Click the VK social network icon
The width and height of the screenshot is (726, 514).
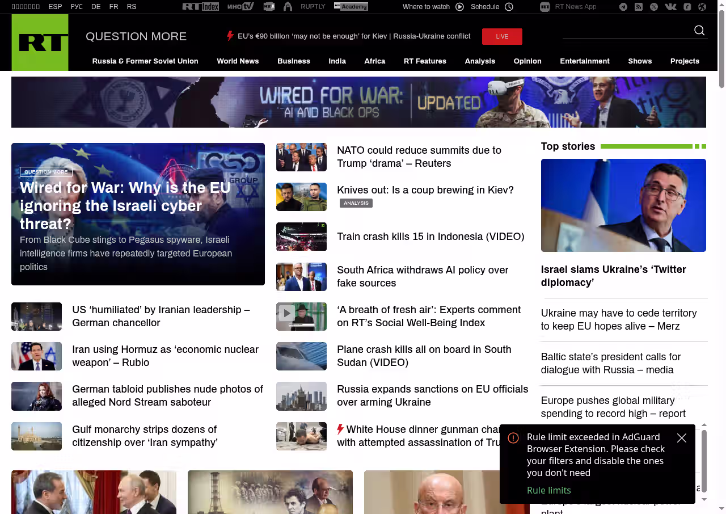[x=670, y=7]
